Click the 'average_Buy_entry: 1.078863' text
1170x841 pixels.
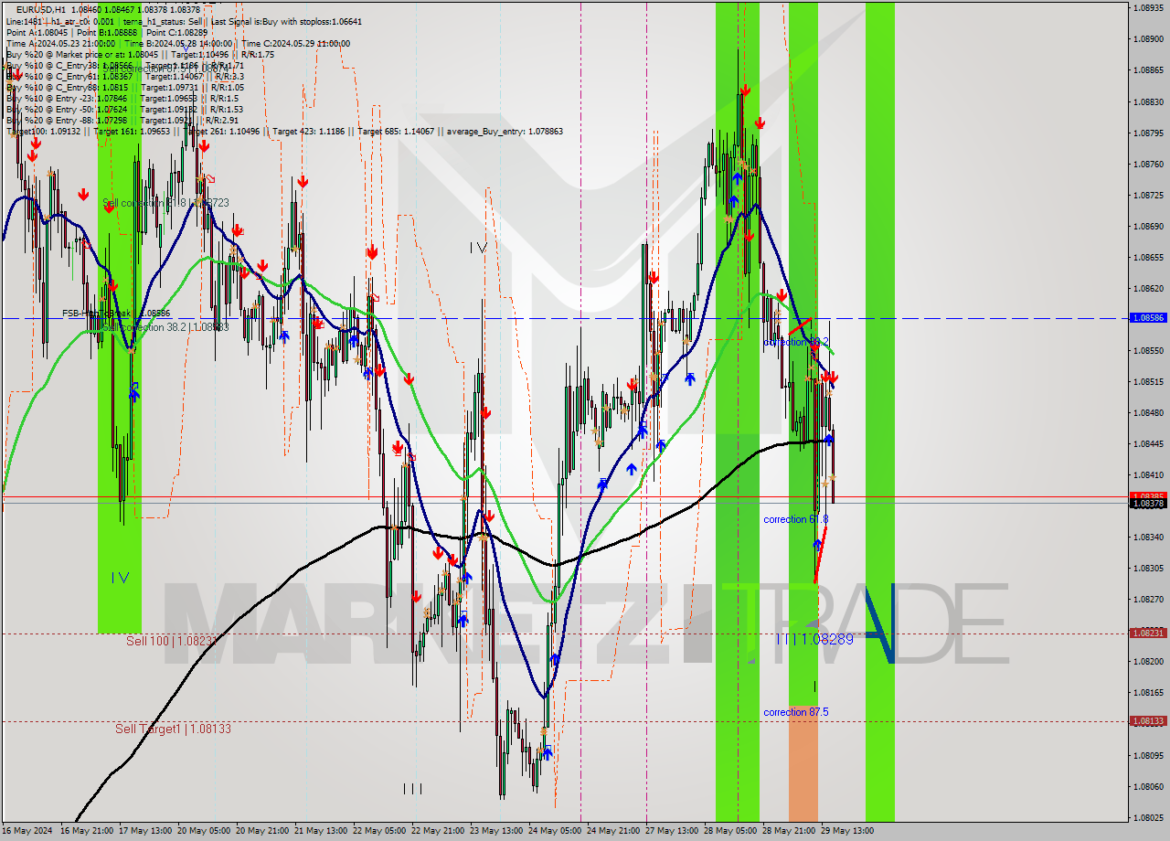pos(505,132)
